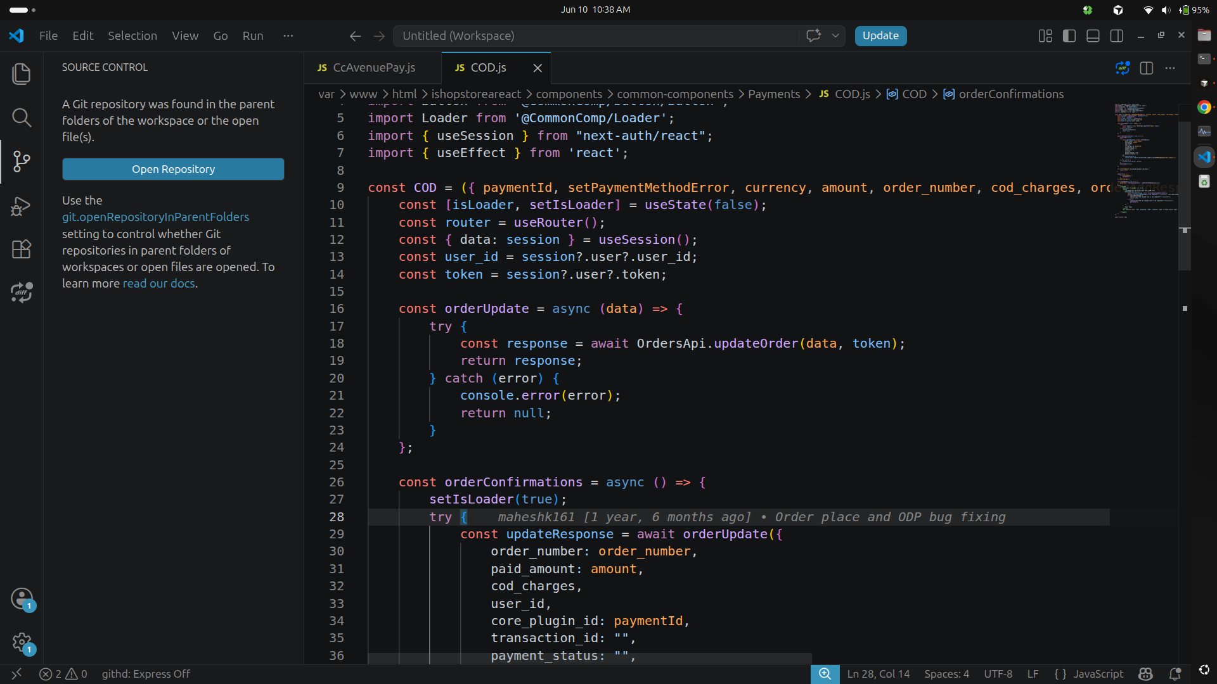Expand the common-components breadcrumb
The image size is (1217, 684).
point(675,94)
